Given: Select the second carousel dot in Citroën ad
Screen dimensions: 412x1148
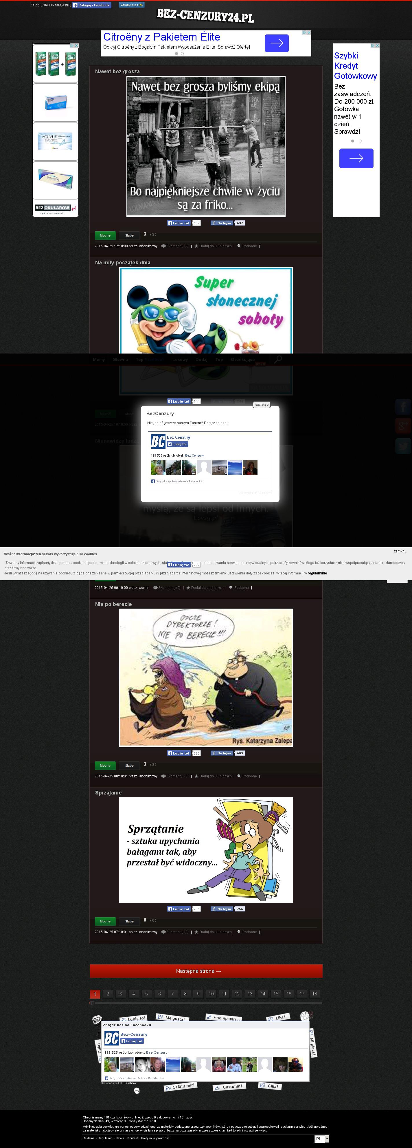Looking at the screenshot, I should point(182,54).
